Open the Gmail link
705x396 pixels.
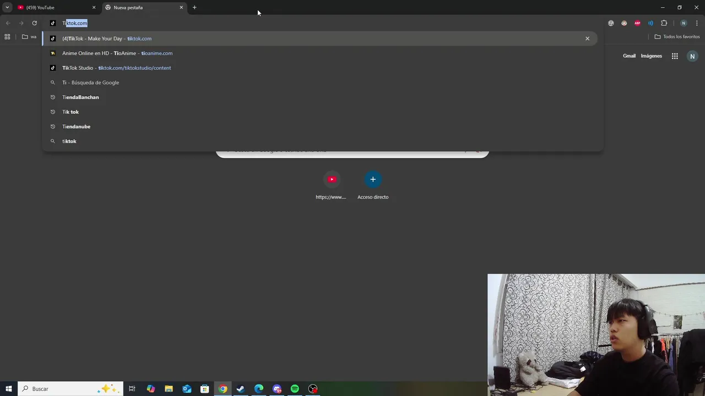tap(629, 56)
